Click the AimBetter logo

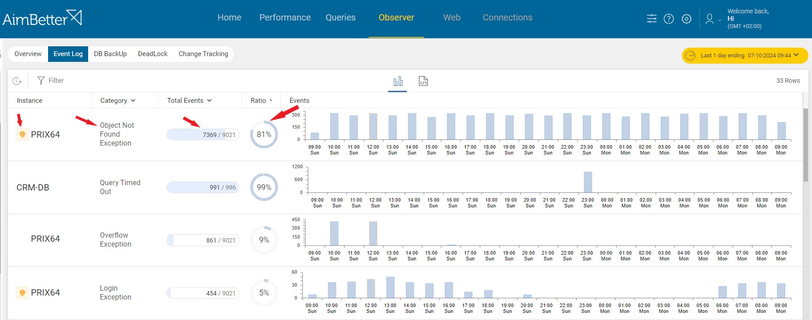42,18
